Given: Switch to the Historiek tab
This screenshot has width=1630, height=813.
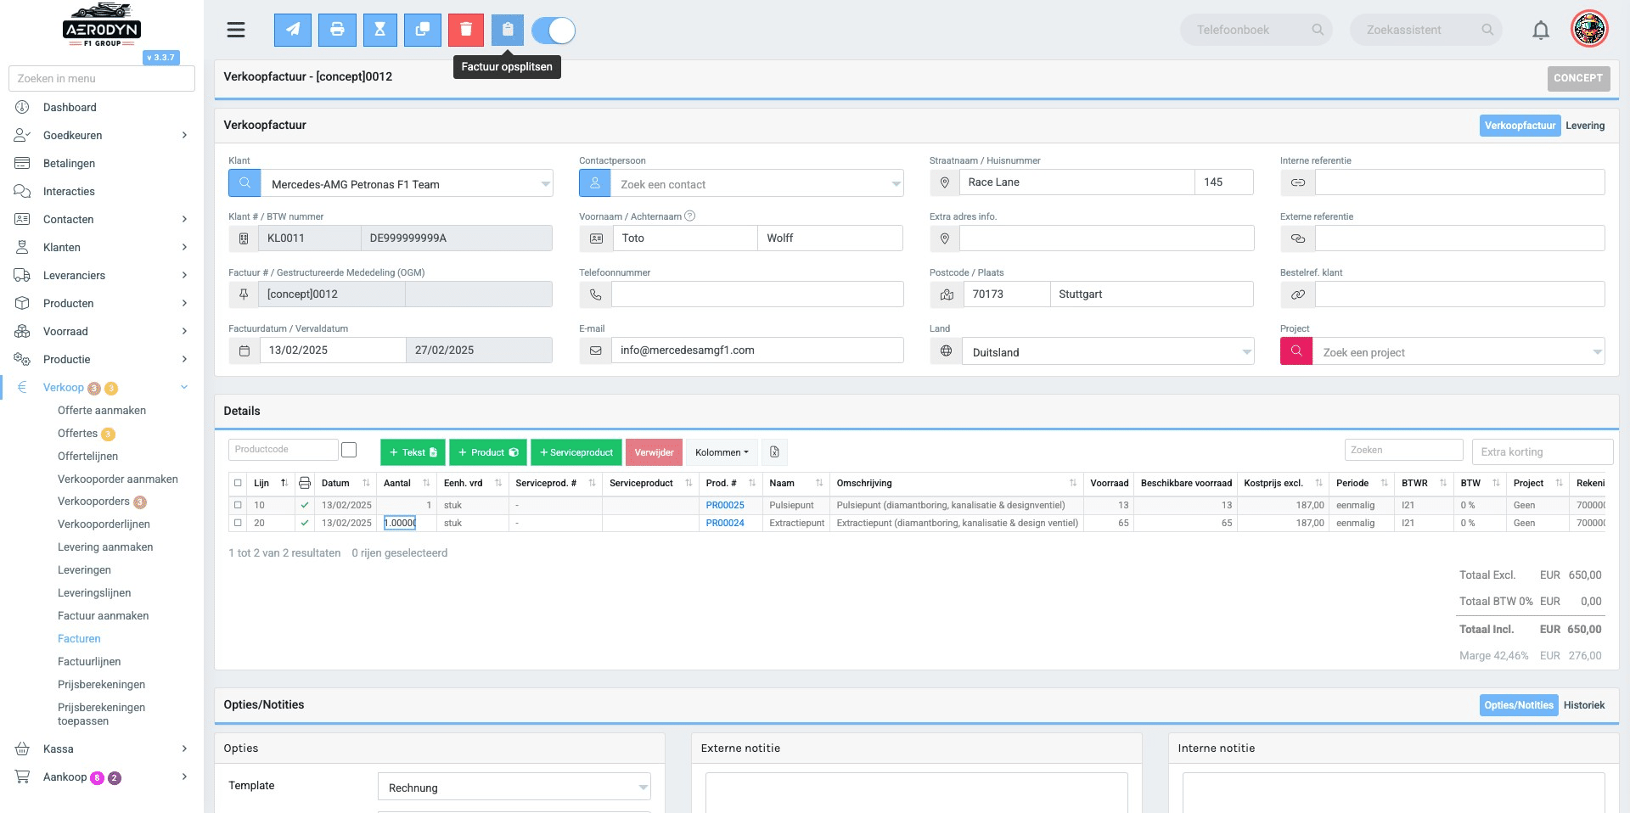Looking at the screenshot, I should (1584, 705).
